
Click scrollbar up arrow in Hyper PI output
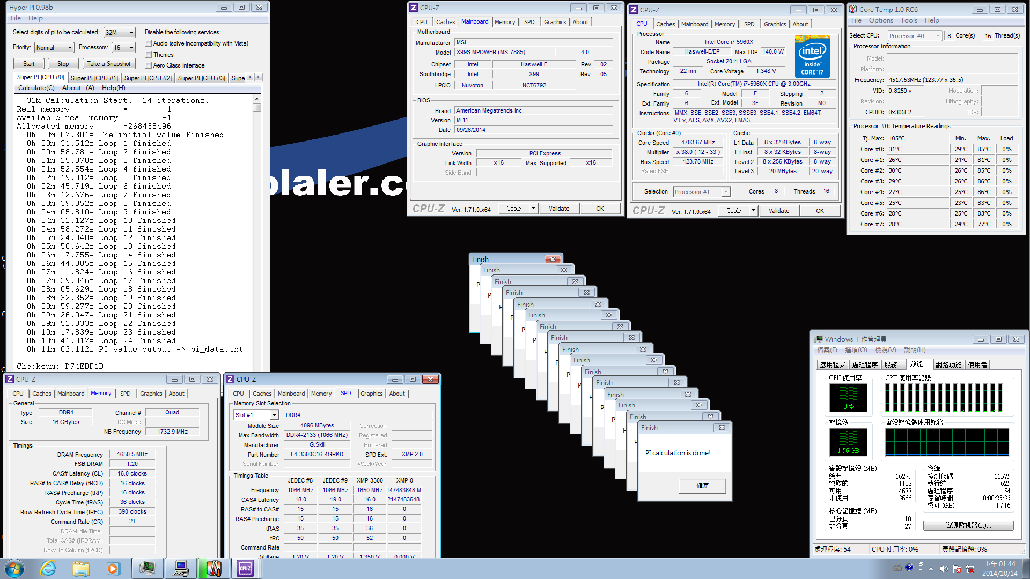(257, 99)
